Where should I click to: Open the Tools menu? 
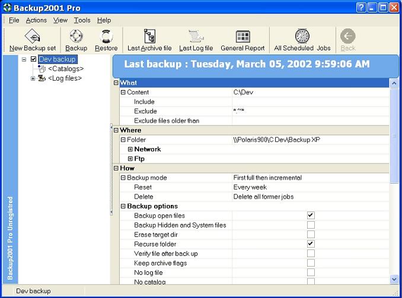pyautogui.click(x=82, y=20)
